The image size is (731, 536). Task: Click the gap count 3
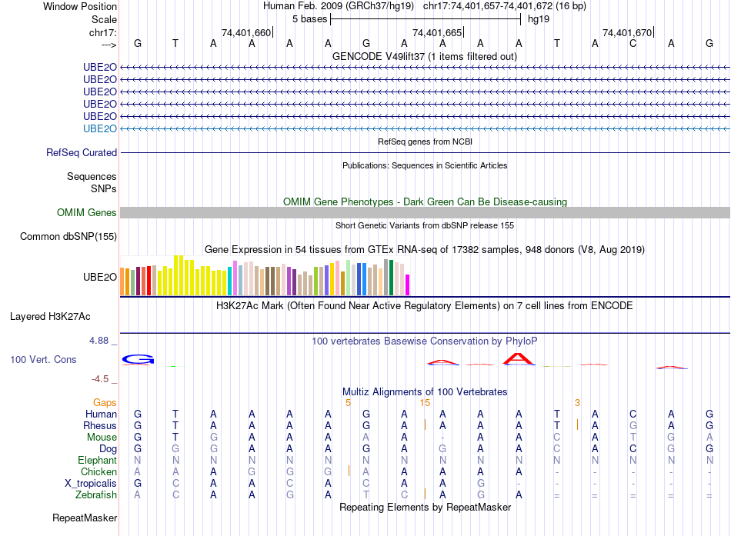click(577, 403)
